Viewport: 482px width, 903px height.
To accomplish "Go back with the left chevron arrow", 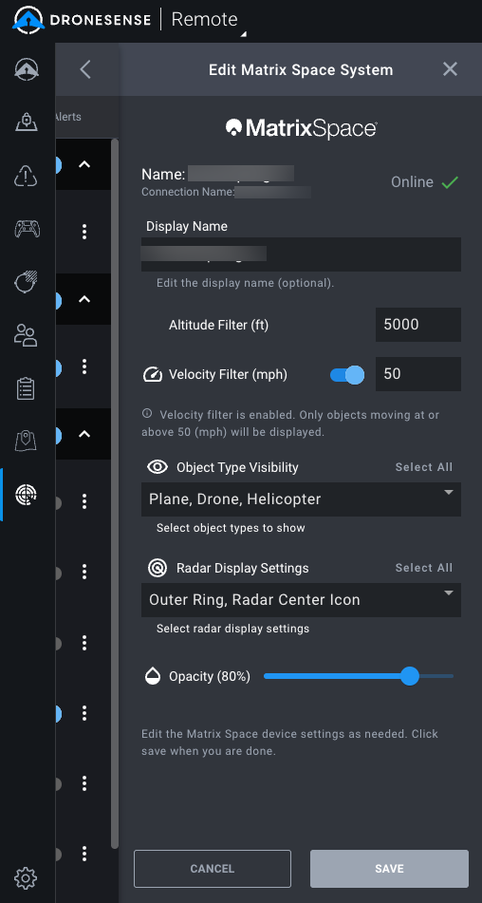I will [85, 69].
